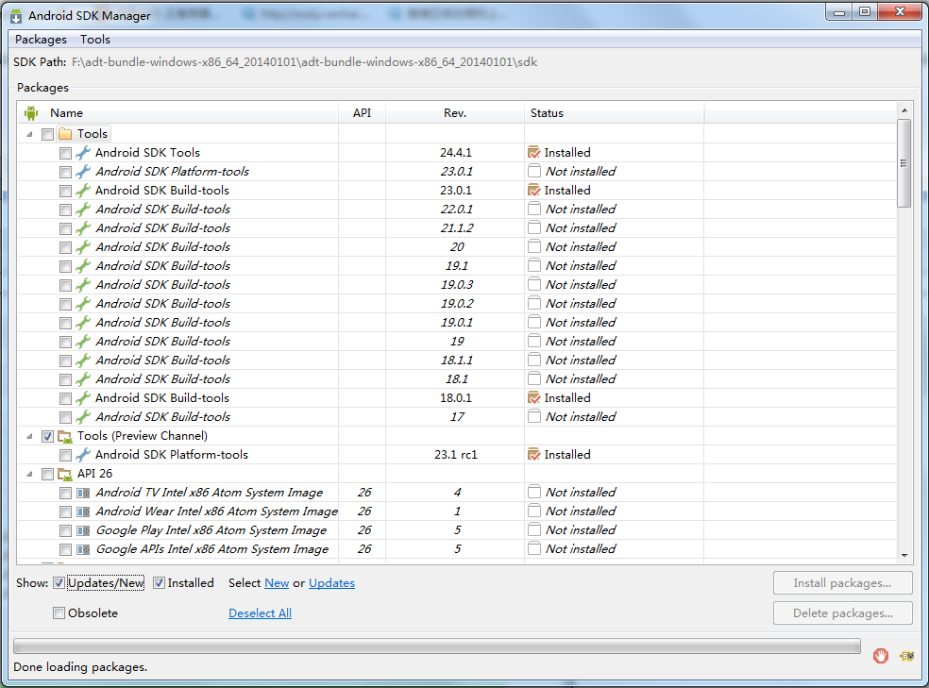Viewport: 929px width, 688px height.
Task: Uncheck the Tools (Preview Channel) checkbox
Action: 47,437
